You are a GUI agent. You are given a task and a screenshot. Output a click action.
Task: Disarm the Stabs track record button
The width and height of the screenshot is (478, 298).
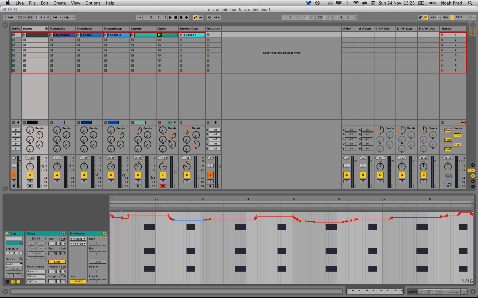coord(163,186)
